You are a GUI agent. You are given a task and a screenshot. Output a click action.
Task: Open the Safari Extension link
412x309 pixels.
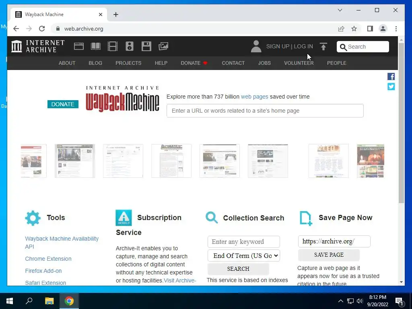(x=45, y=283)
